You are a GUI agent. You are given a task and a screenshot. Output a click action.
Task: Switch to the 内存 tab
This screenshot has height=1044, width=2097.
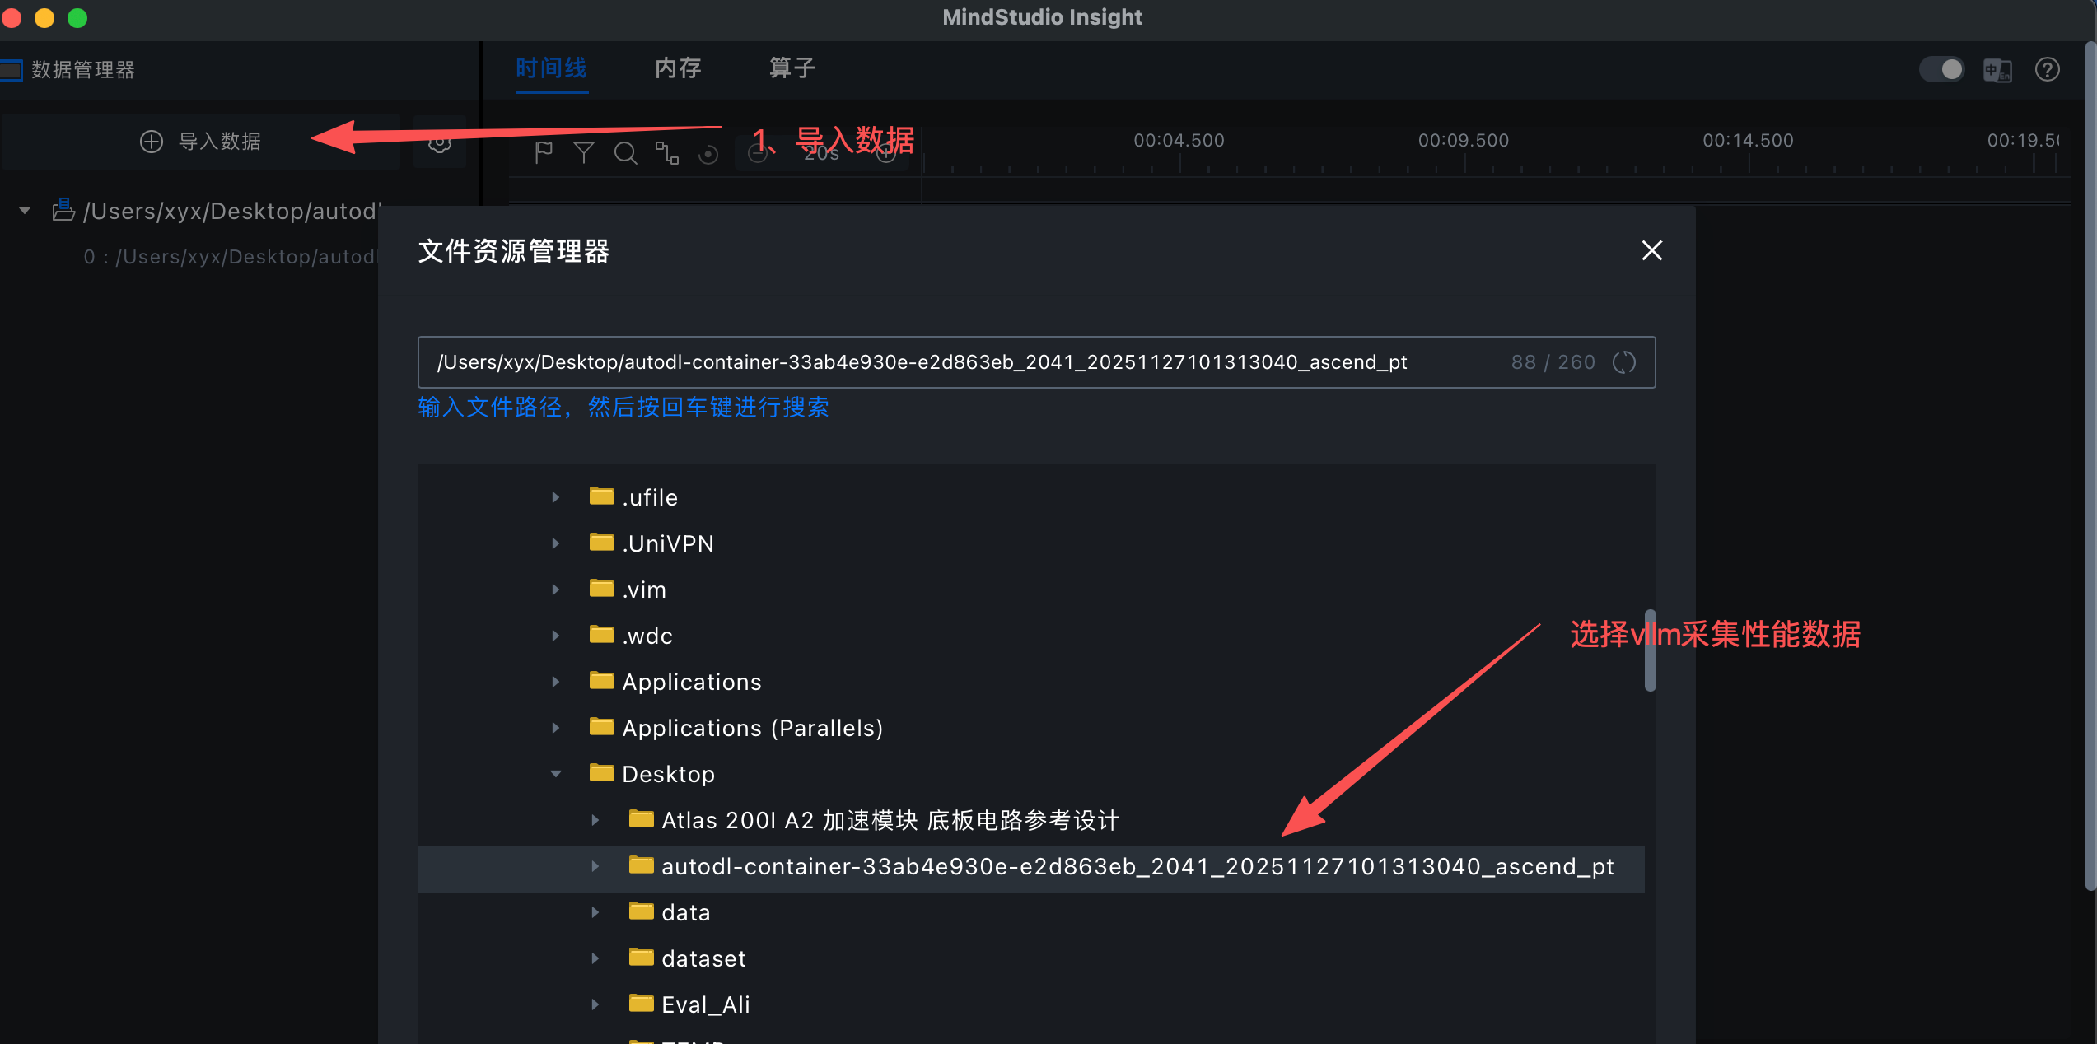[x=677, y=68]
